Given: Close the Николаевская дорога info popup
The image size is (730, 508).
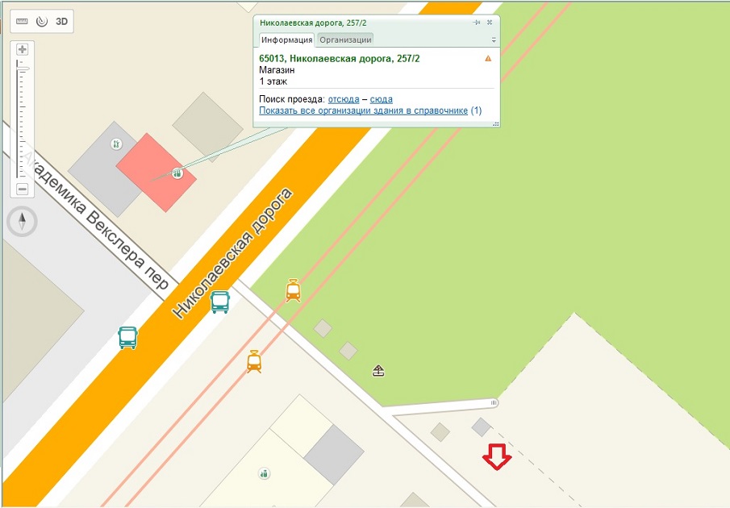Looking at the screenshot, I should [x=490, y=23].
